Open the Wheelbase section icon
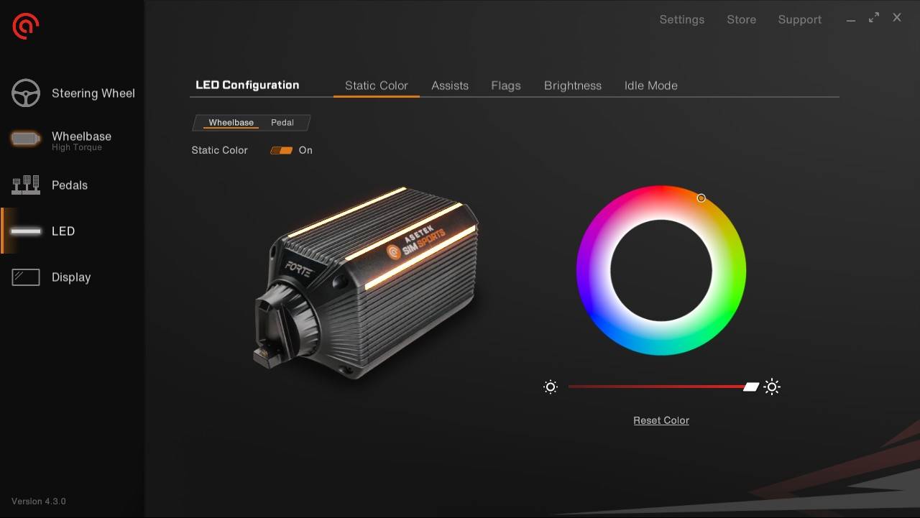The height and width of the screenshot is (518, 920). [26, 139]
